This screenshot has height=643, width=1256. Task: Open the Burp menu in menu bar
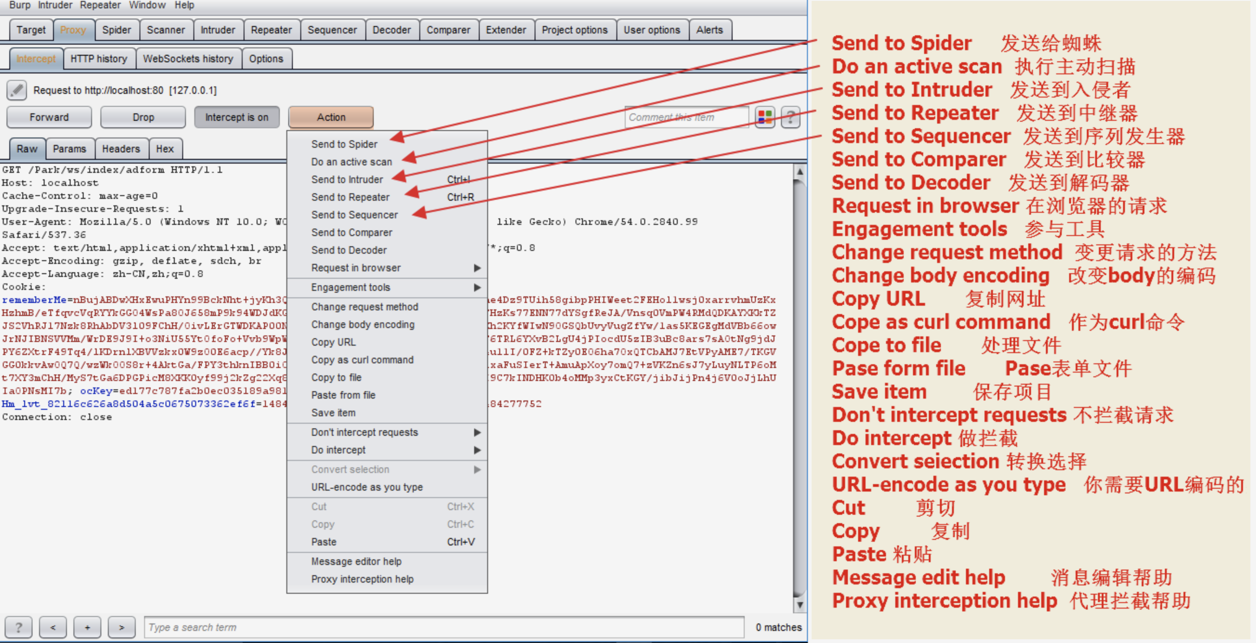(x=20, y=6)
